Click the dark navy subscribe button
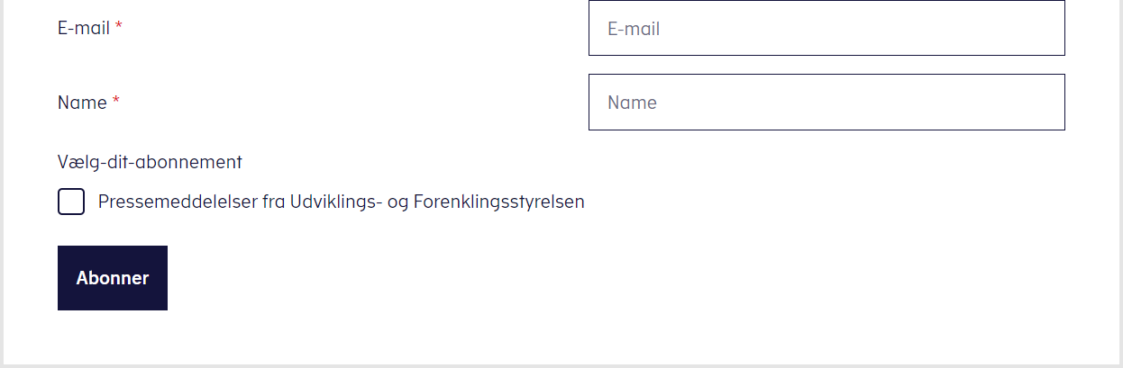This screenshot has height=368, width=1123. click(x=113, y=278)
